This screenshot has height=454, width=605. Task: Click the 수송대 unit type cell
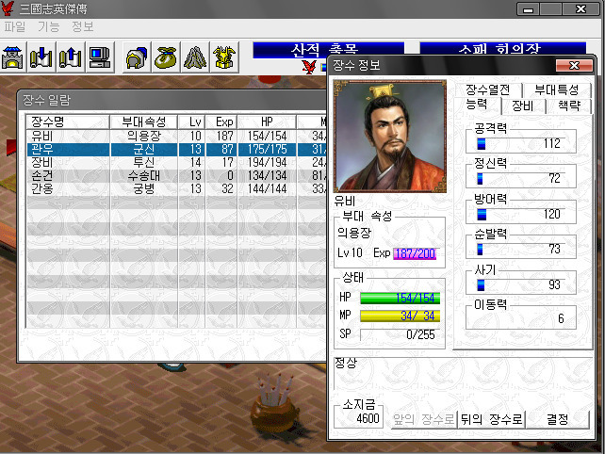coord(144,175)
